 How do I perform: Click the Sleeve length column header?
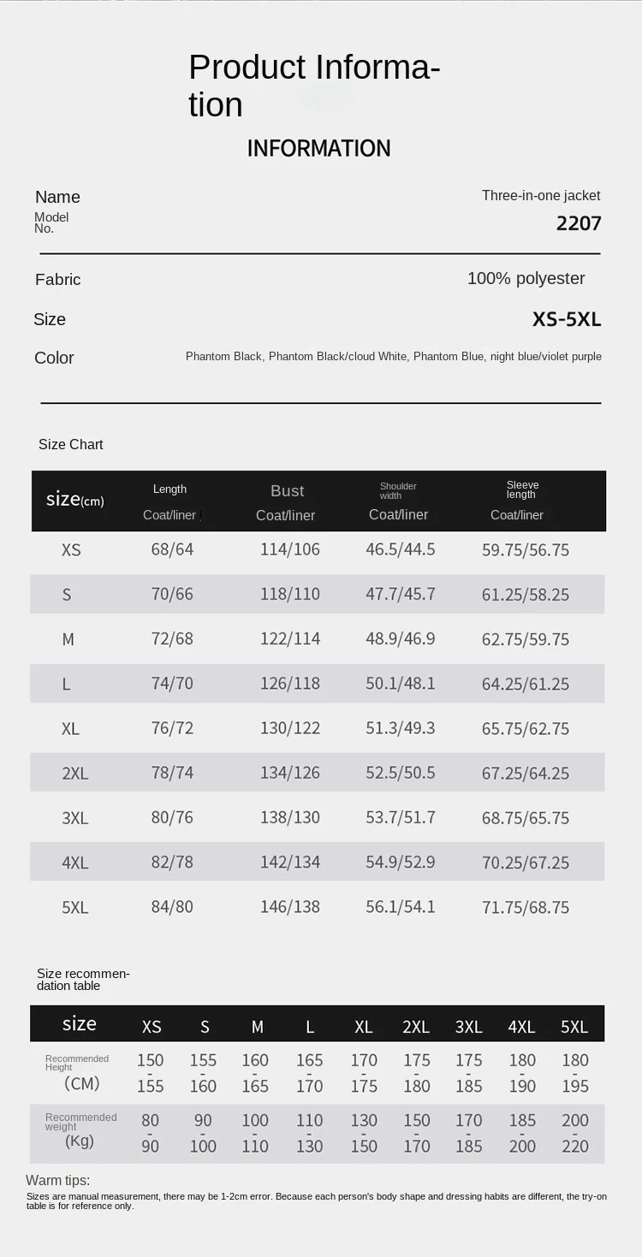[x=522, y=489]
